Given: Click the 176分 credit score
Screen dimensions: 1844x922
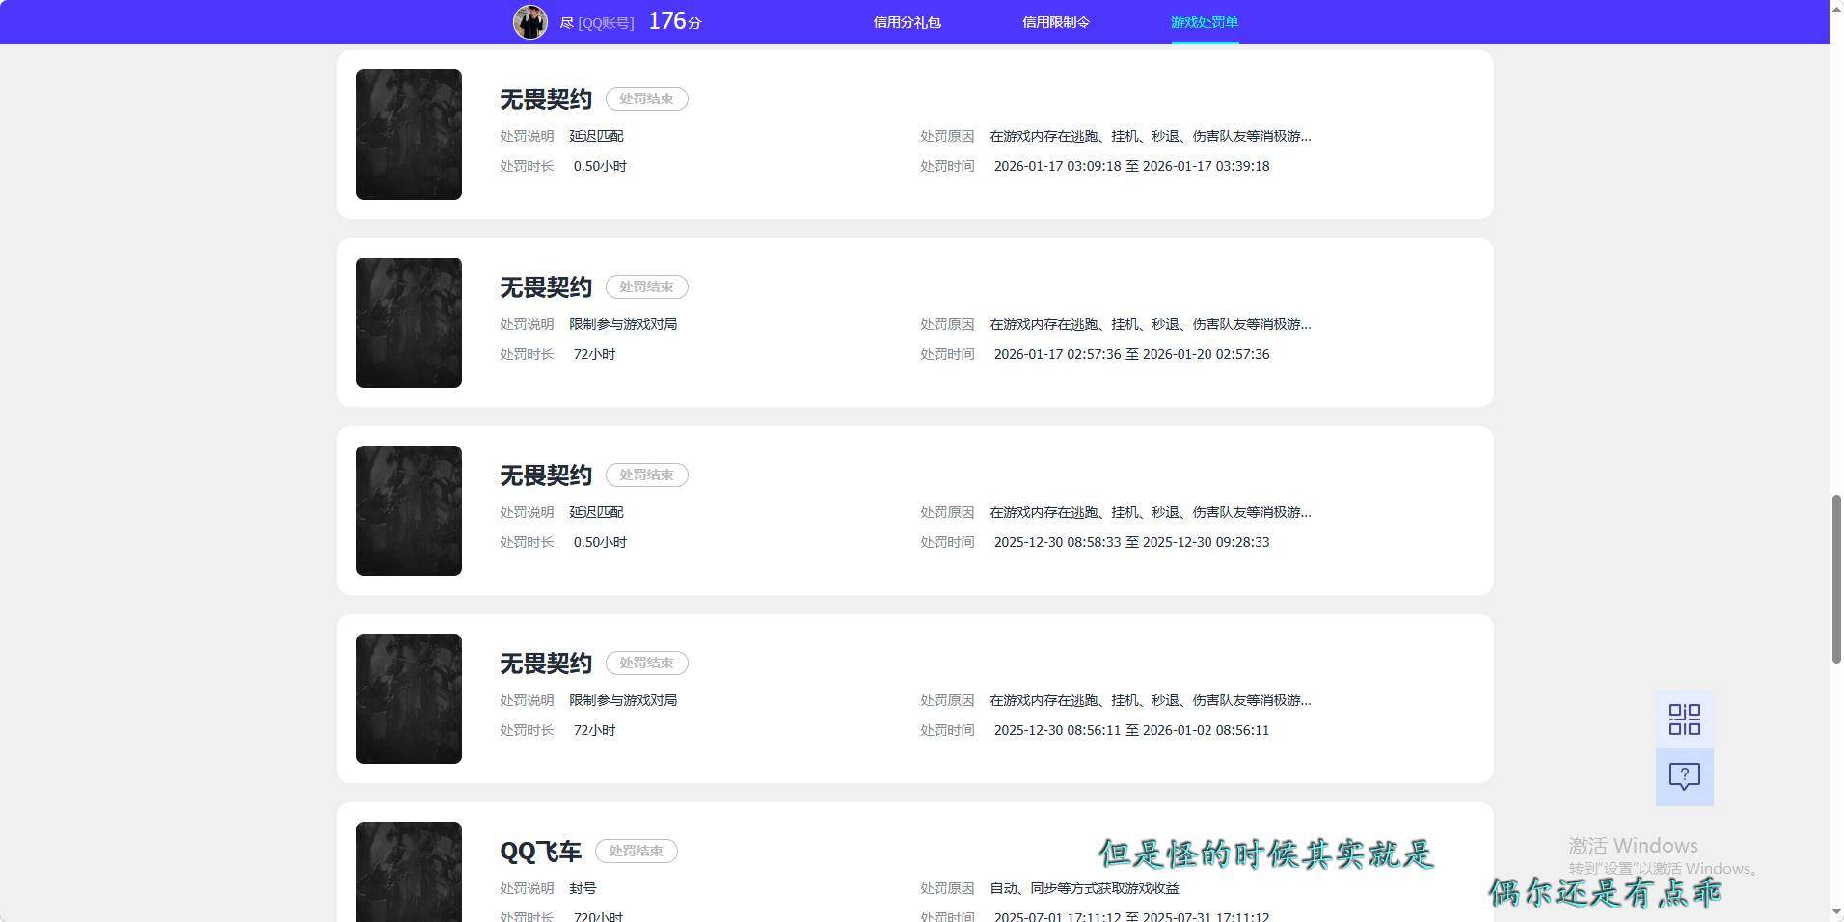Looking at the screenshot, I should [675, 21].
